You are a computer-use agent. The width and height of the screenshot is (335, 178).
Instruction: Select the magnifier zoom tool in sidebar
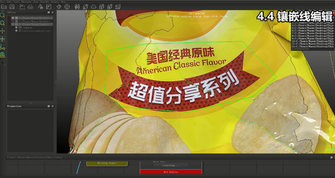(x=2, y=15)
